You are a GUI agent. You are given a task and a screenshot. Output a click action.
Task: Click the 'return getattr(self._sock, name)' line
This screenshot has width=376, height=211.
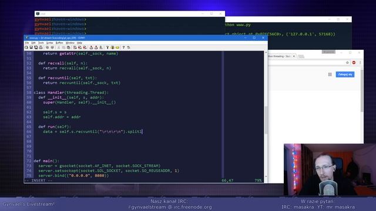tap(80, 53)
